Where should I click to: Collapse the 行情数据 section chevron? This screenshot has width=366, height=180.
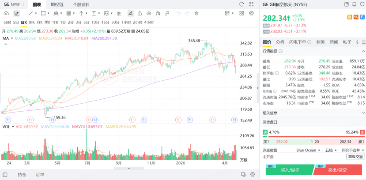(363, 51)
